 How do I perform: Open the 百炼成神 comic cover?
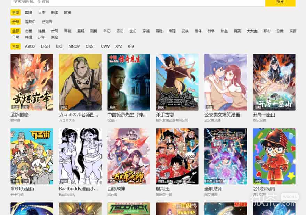click(x=129, y=156)
